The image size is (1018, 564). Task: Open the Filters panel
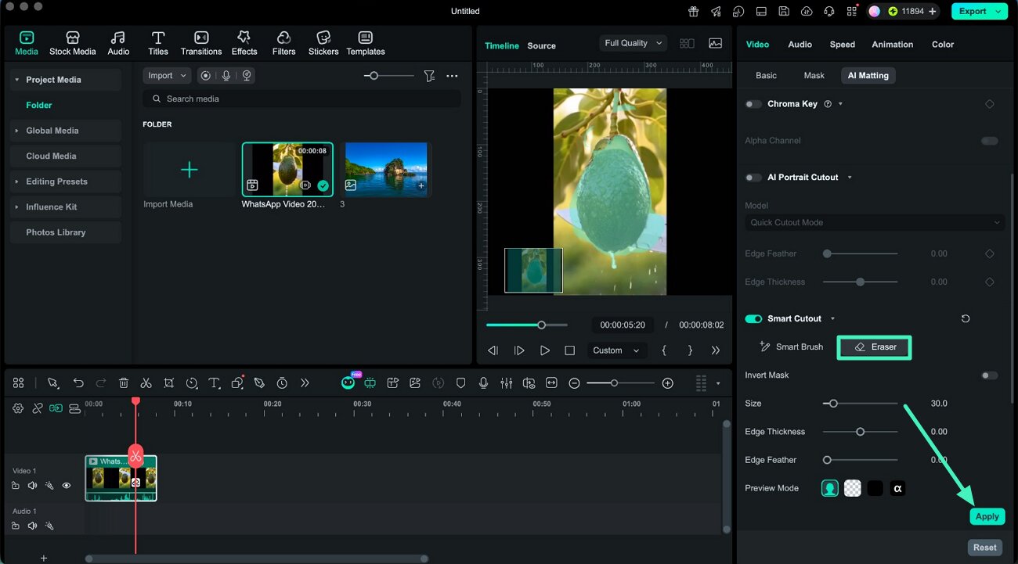(x=283, y=43)
